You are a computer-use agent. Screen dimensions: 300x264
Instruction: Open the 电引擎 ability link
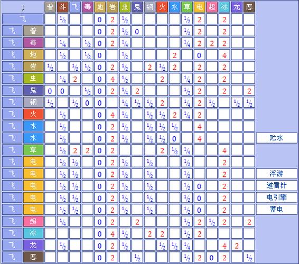click(x=276, y=197)
